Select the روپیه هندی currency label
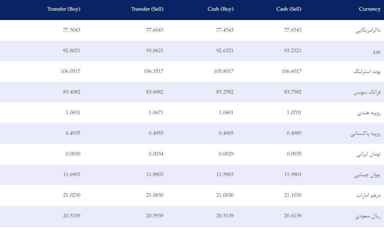The width and height of the screenshot is (384, 228). point(368,113)
